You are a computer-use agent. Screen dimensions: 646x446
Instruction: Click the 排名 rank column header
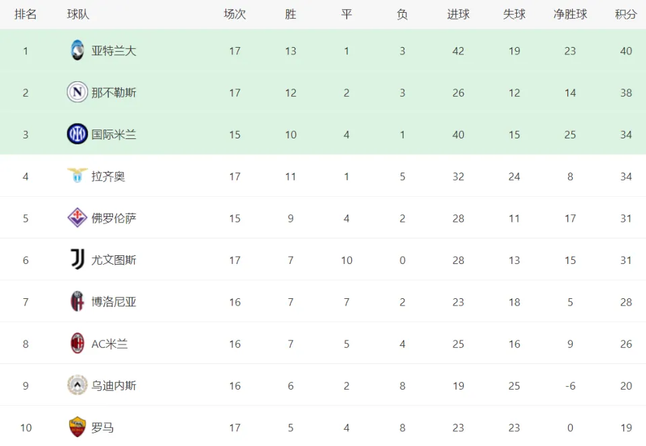26,14
